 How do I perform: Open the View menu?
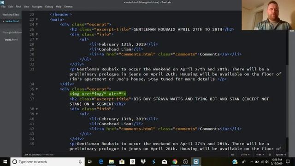26,6
